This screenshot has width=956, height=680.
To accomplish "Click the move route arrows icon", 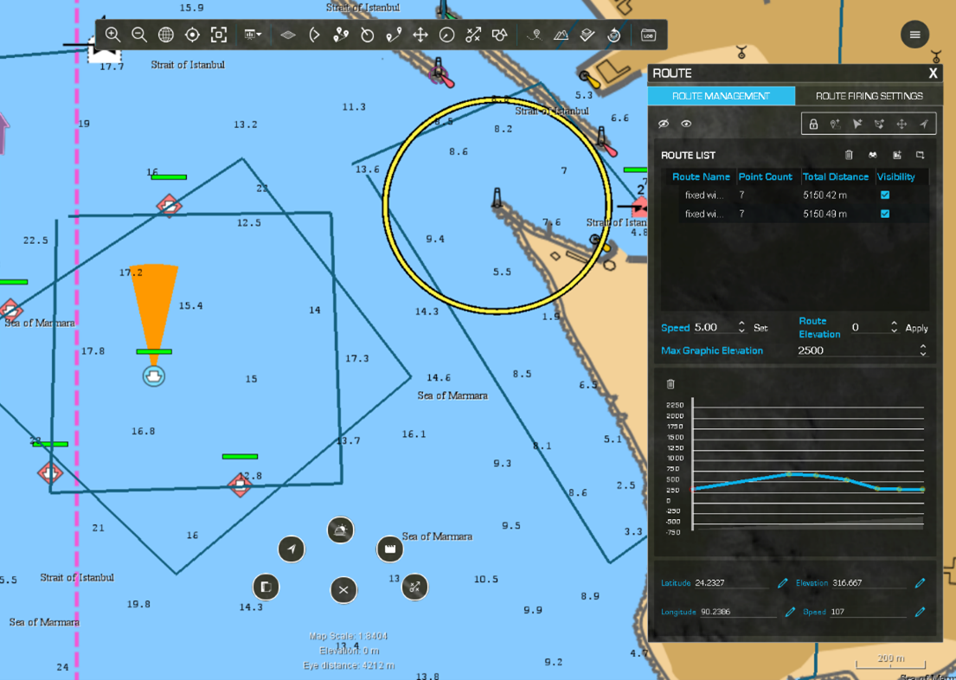I will coord(901,125).
